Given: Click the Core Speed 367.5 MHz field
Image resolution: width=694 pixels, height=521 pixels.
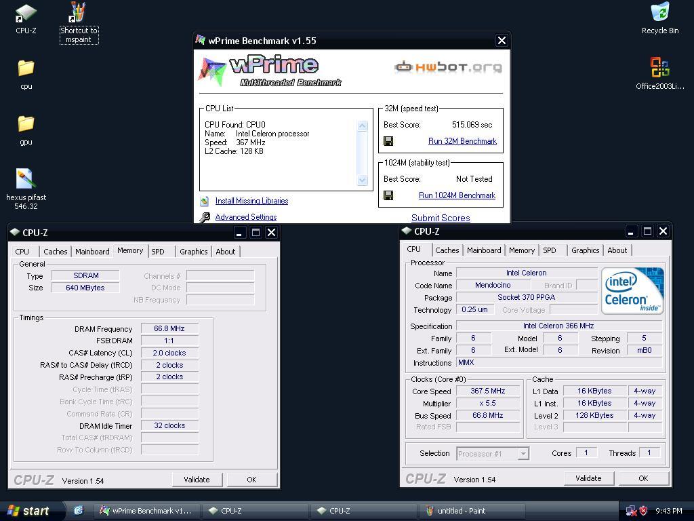Looking at the screenshot, I should coord(488,391).
